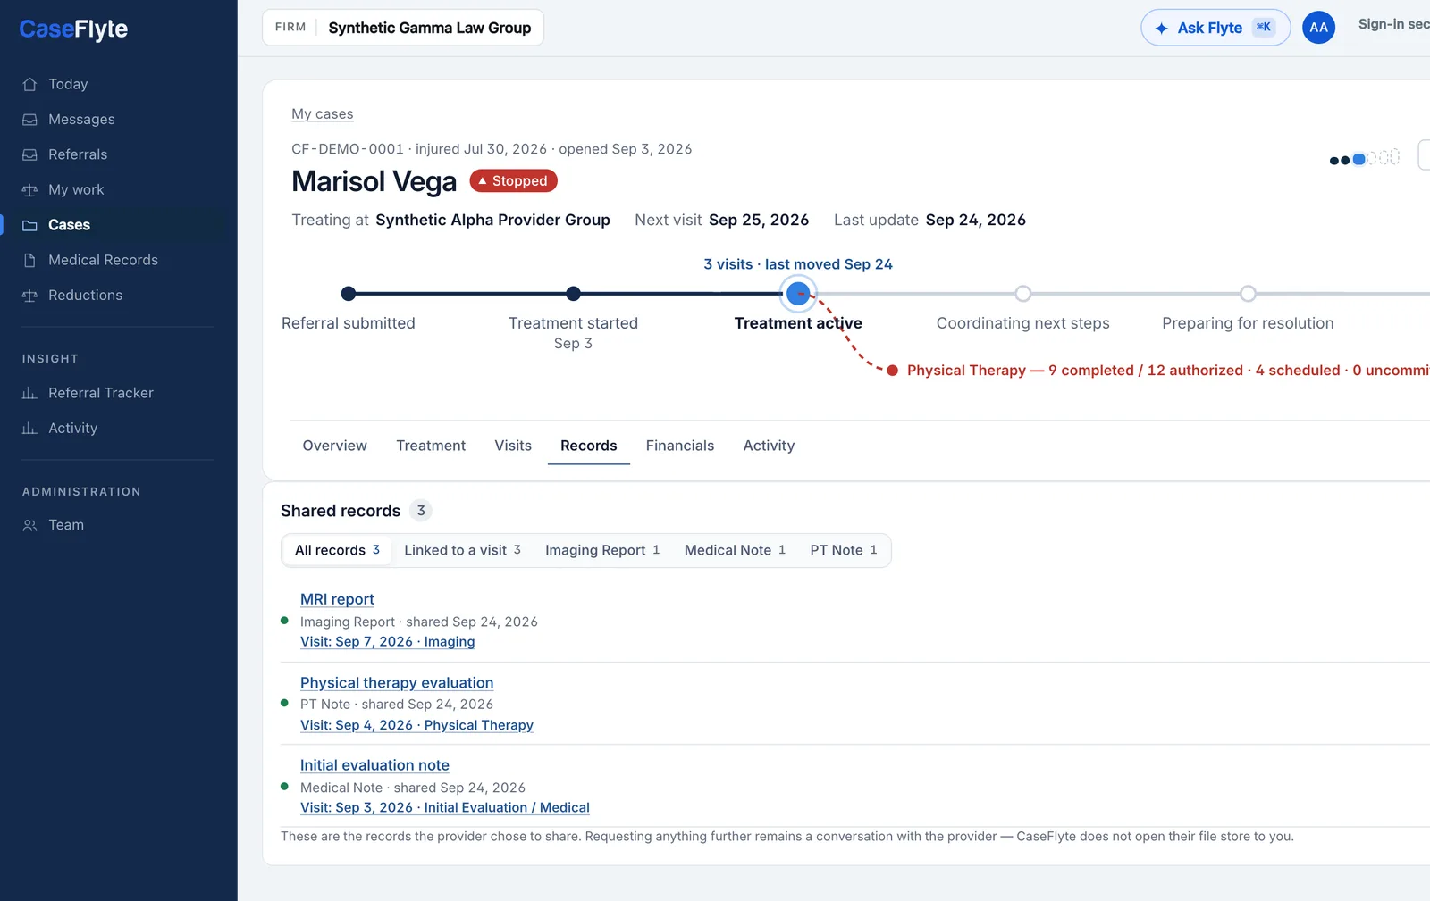
Task: Click the Activity chart icon in sidebar
Action: tap(29, 429)
